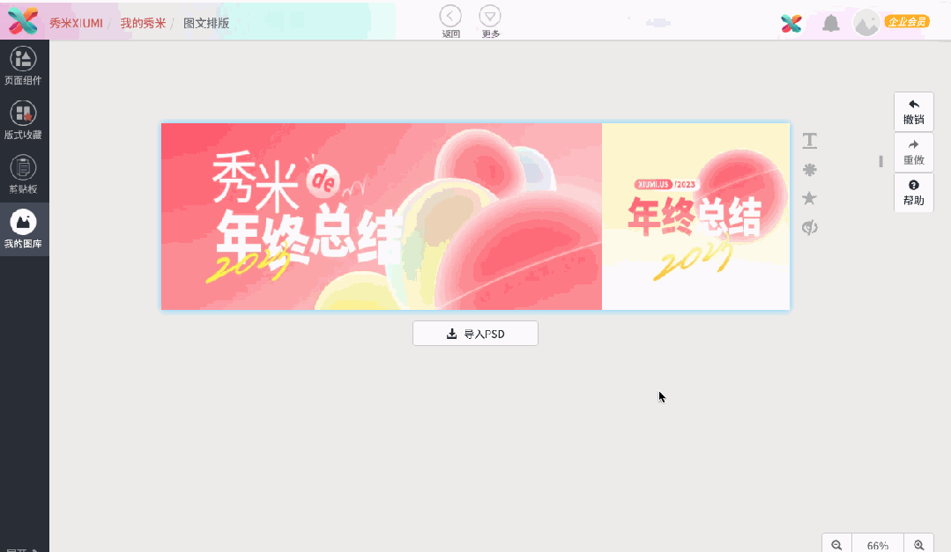Go to 我的秀米 in the top bar
This screenshot has width=951, height=552.
144,23
